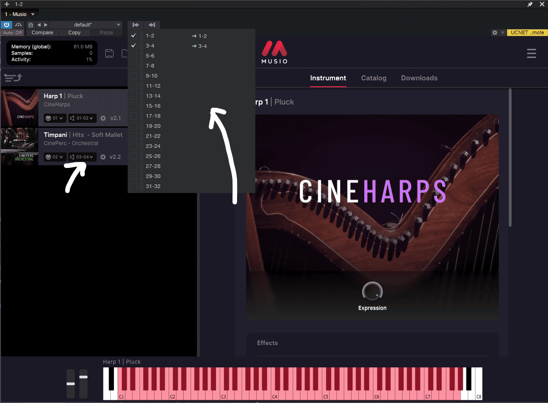Click the Effects section heading
548x403 pixels.
coord(268,343)
